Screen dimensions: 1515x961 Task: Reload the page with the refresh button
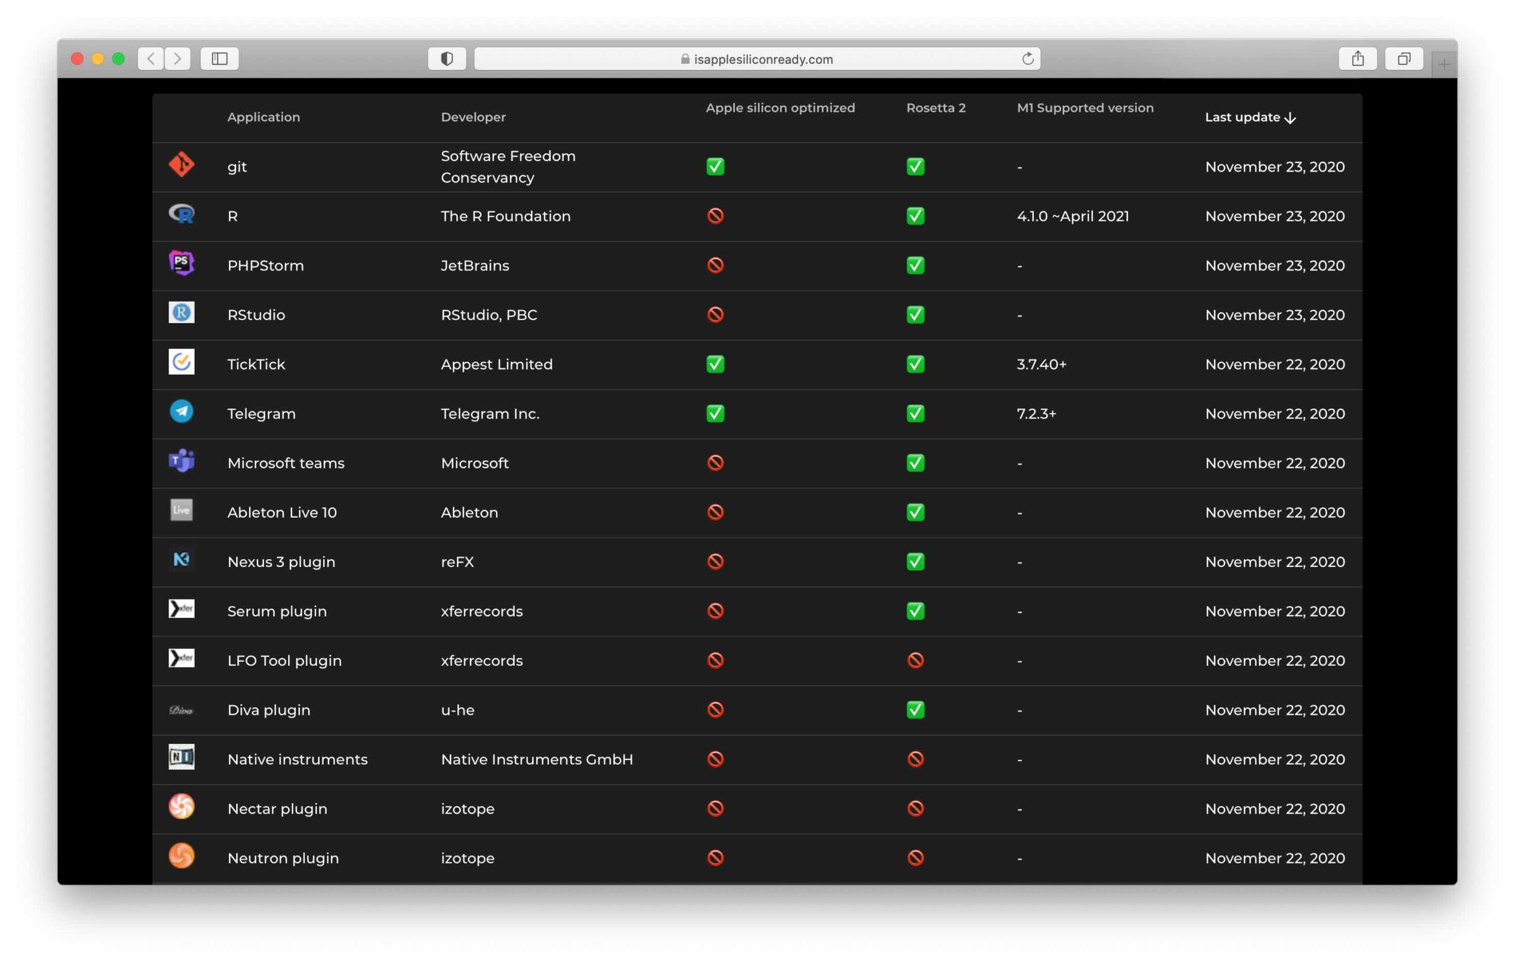pyautogui.click(x=1027, y=59)
